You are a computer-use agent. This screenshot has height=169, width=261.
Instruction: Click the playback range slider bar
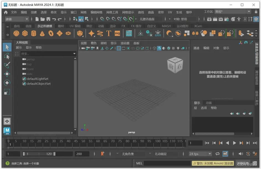point(39,154)
